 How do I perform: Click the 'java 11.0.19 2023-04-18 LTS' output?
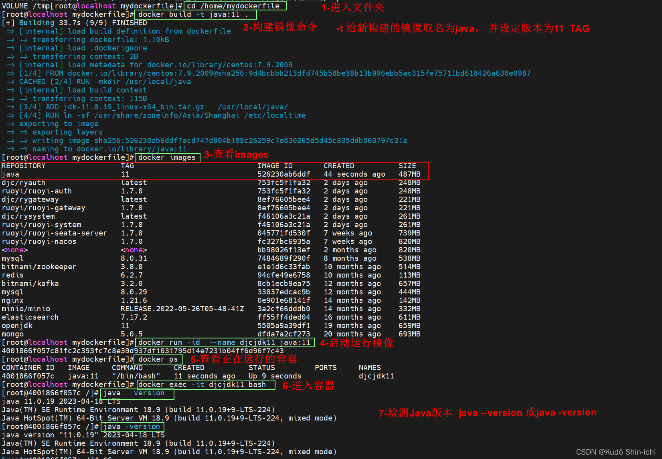(x=61, y=401)
